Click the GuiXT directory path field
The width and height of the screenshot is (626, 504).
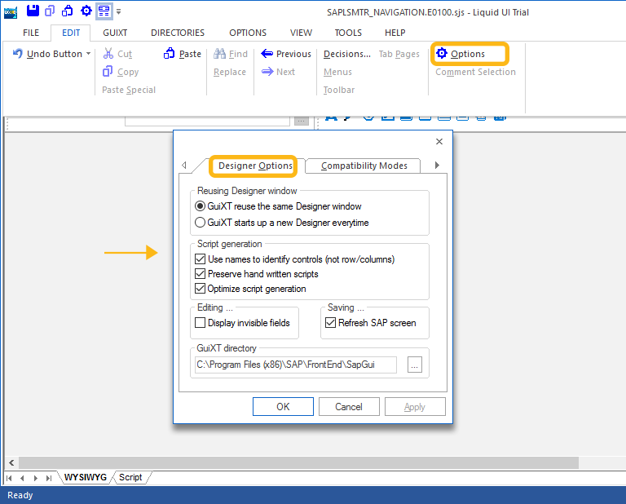click(294, 365)
